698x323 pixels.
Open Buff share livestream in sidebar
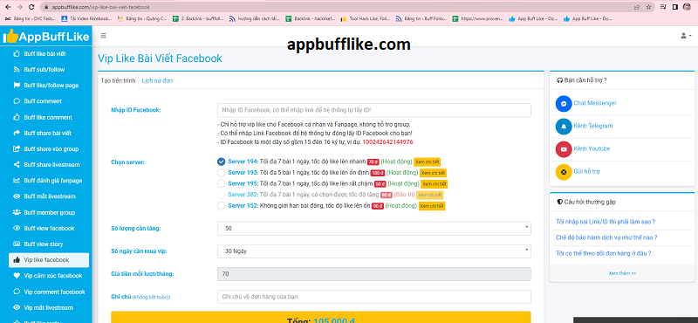point(51,165)
